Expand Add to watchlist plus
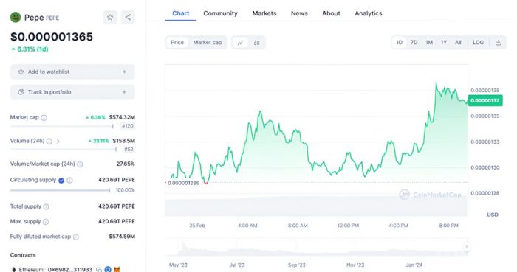517x272 pixels. (124, 72)
